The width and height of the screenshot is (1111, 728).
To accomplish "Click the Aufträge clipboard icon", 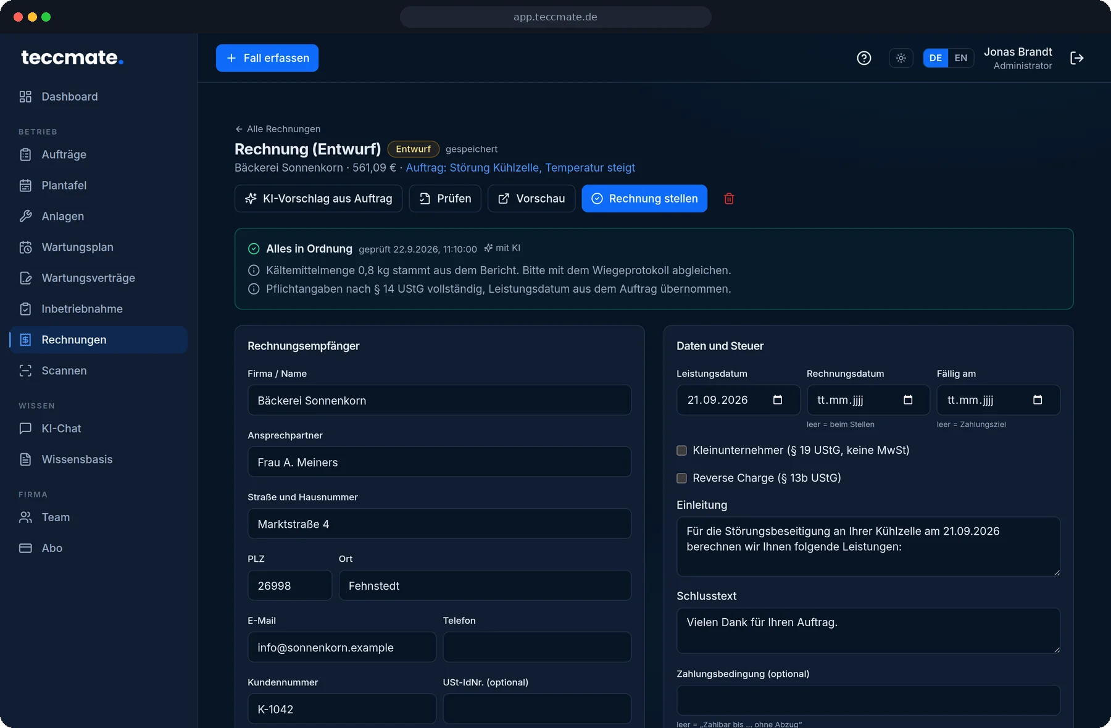I will (x=25, y=154).
